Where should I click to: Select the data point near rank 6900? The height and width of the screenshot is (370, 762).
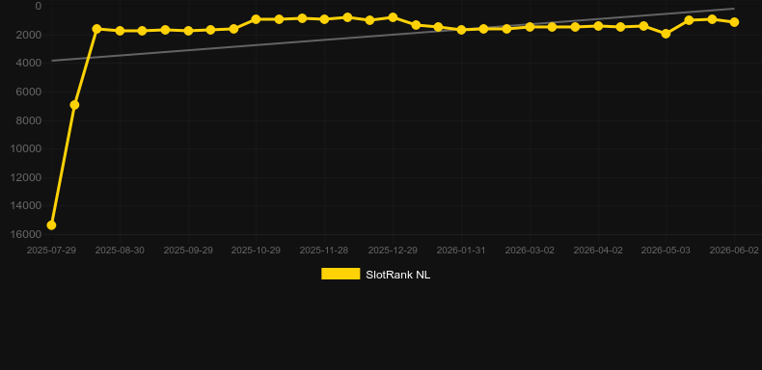(x=74, y=105)
